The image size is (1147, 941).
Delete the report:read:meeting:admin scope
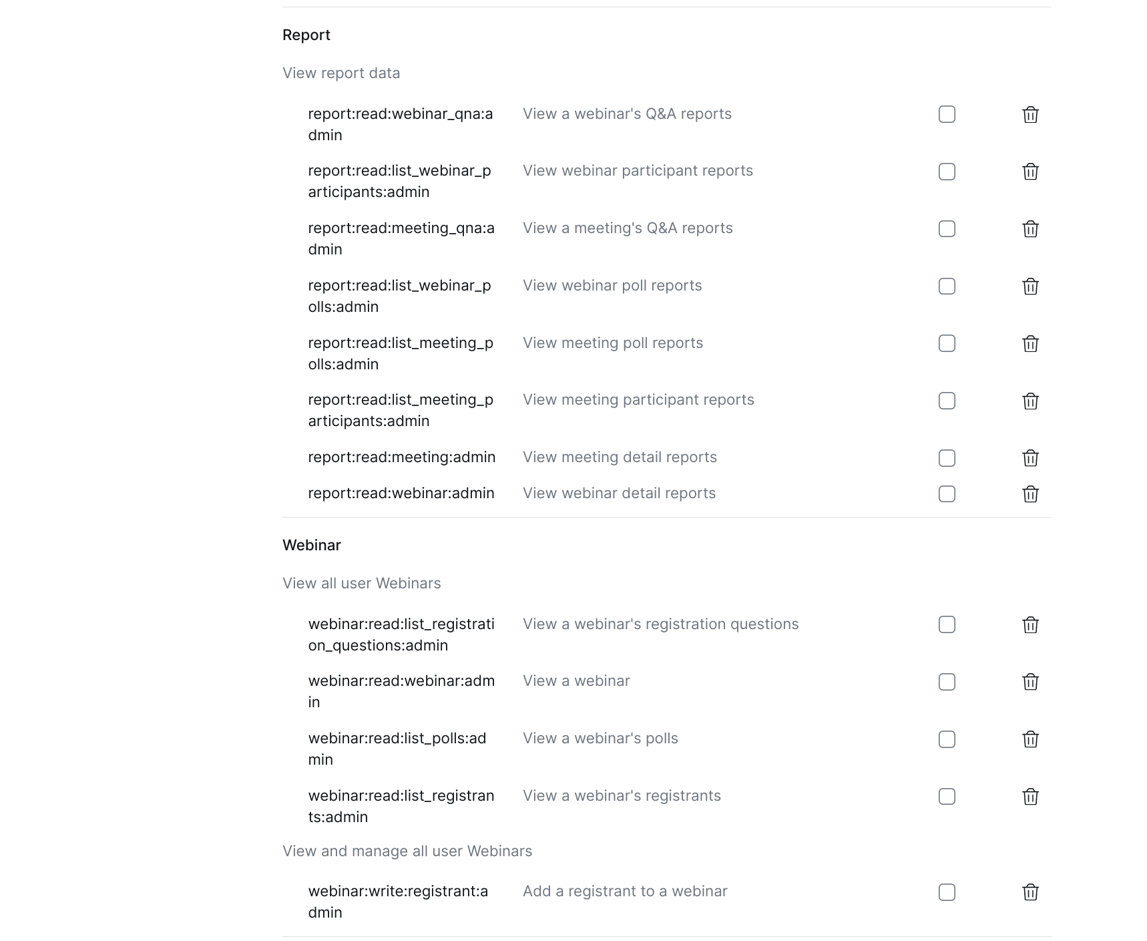click(1030, 458)
